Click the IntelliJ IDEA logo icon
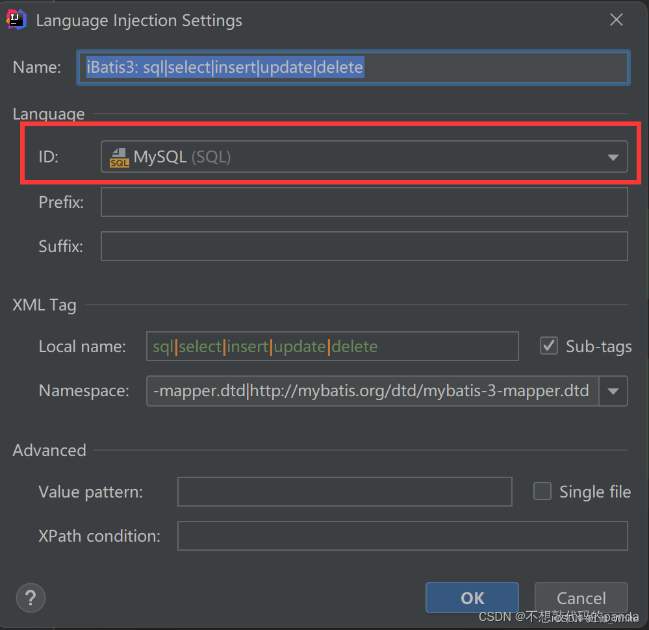The image size is (649, 630). pos(16,19)
